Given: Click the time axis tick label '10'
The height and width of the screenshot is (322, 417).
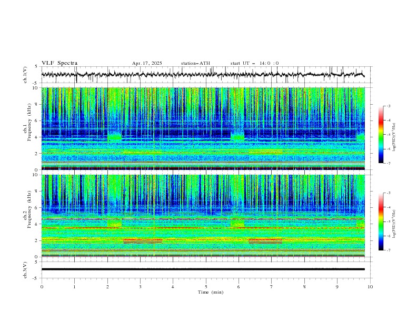Looking at the screenshot, I should click(370, 287).
